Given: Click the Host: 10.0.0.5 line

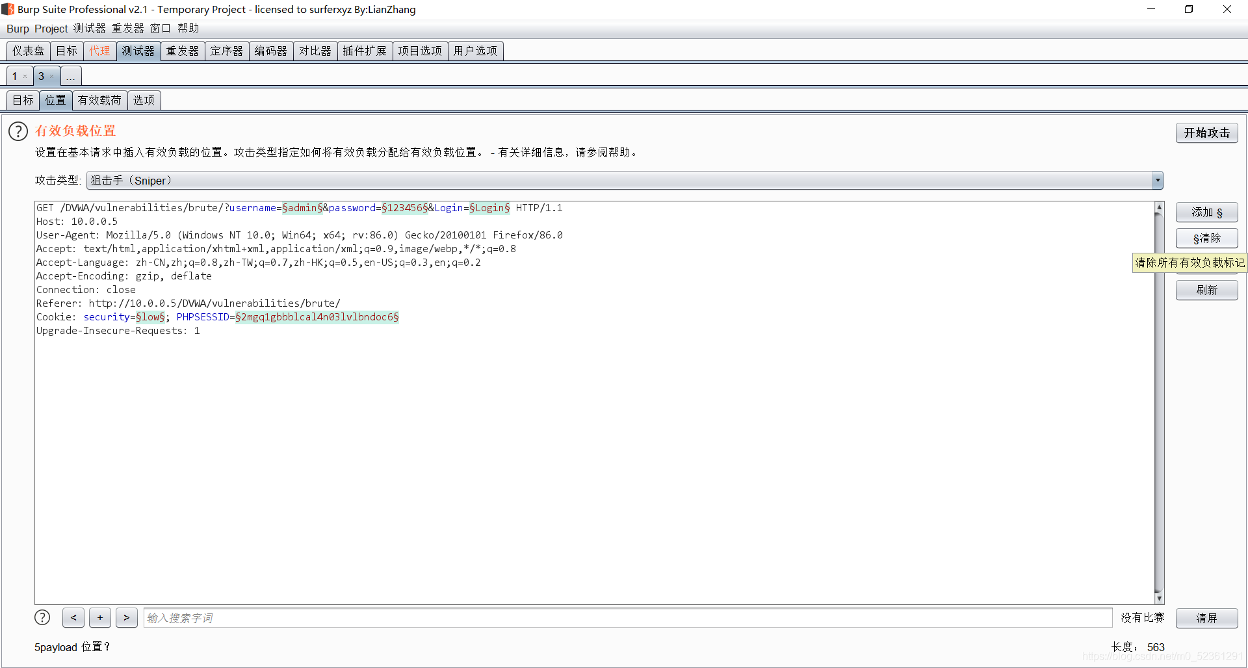Looking at the screenshot, I should point(77,222).
